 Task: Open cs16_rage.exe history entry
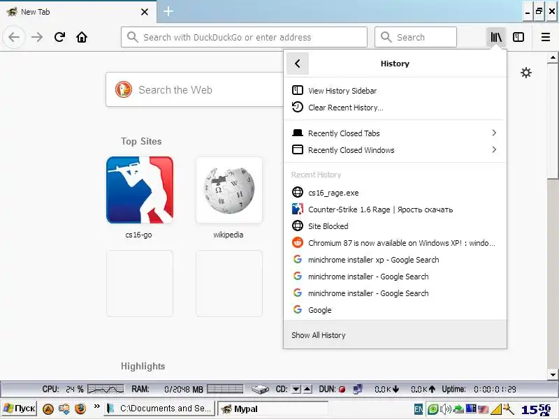coord(395,193)
